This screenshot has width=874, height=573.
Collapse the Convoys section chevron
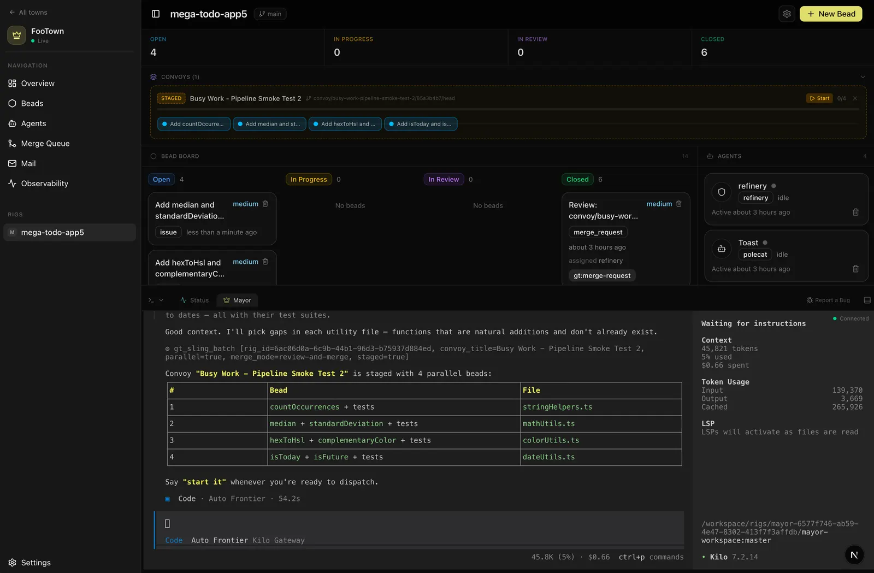tap(863, 77)
